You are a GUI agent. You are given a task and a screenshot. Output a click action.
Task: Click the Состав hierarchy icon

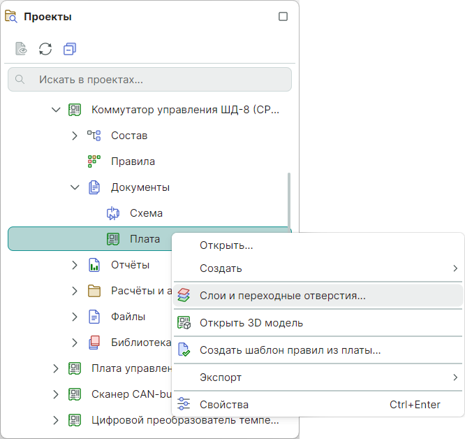pyautogui.click(x=94, y=136)
